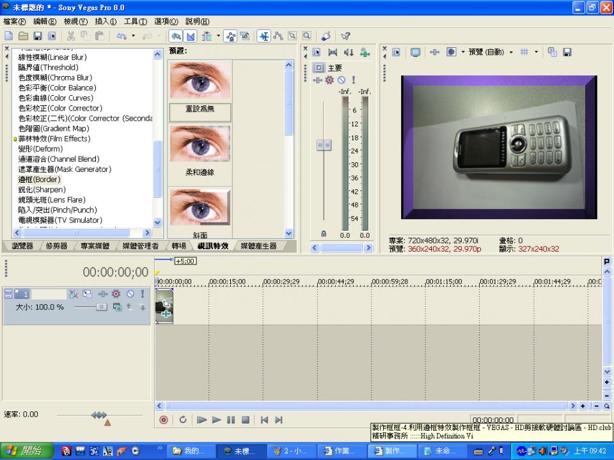Open the preview quality 預覽 (自動) dropdown
The height and width of the screenshot is (460, 614).
490,52
